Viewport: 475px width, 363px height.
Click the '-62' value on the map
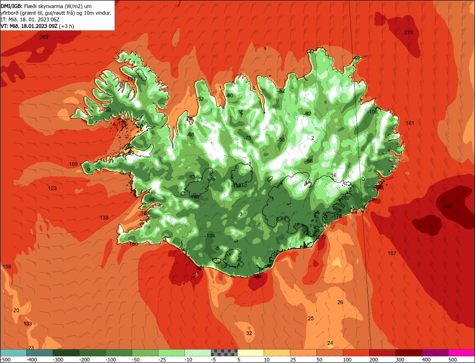(x=307, y=114)
